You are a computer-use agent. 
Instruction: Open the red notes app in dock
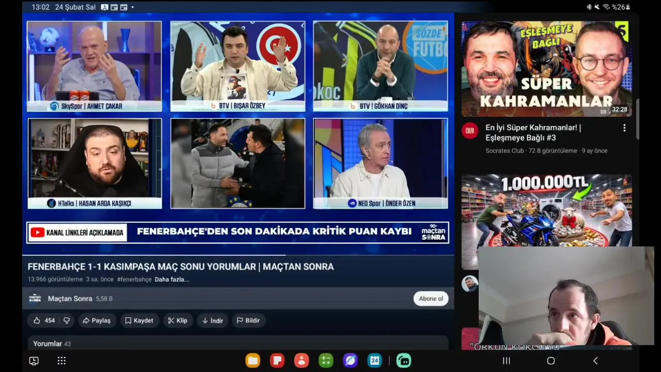pyautogui.click(x=277, y=361)
